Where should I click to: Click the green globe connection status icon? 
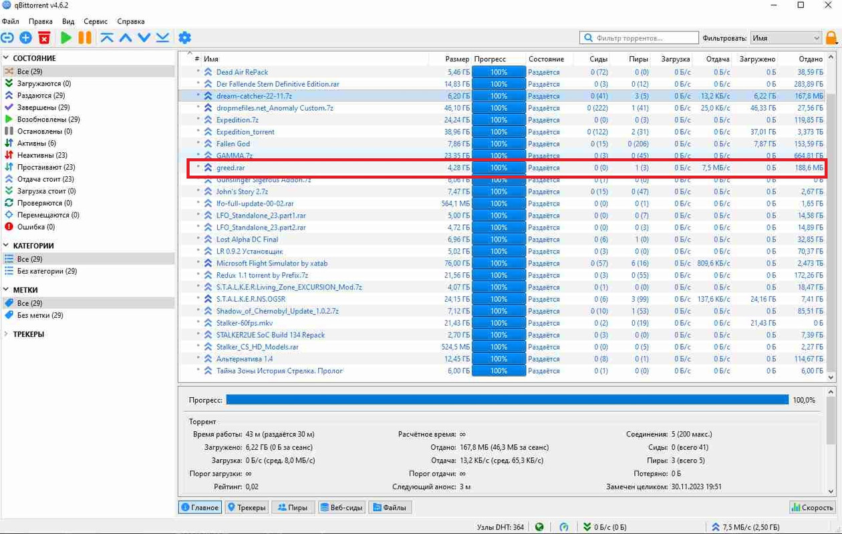point(539,527)
